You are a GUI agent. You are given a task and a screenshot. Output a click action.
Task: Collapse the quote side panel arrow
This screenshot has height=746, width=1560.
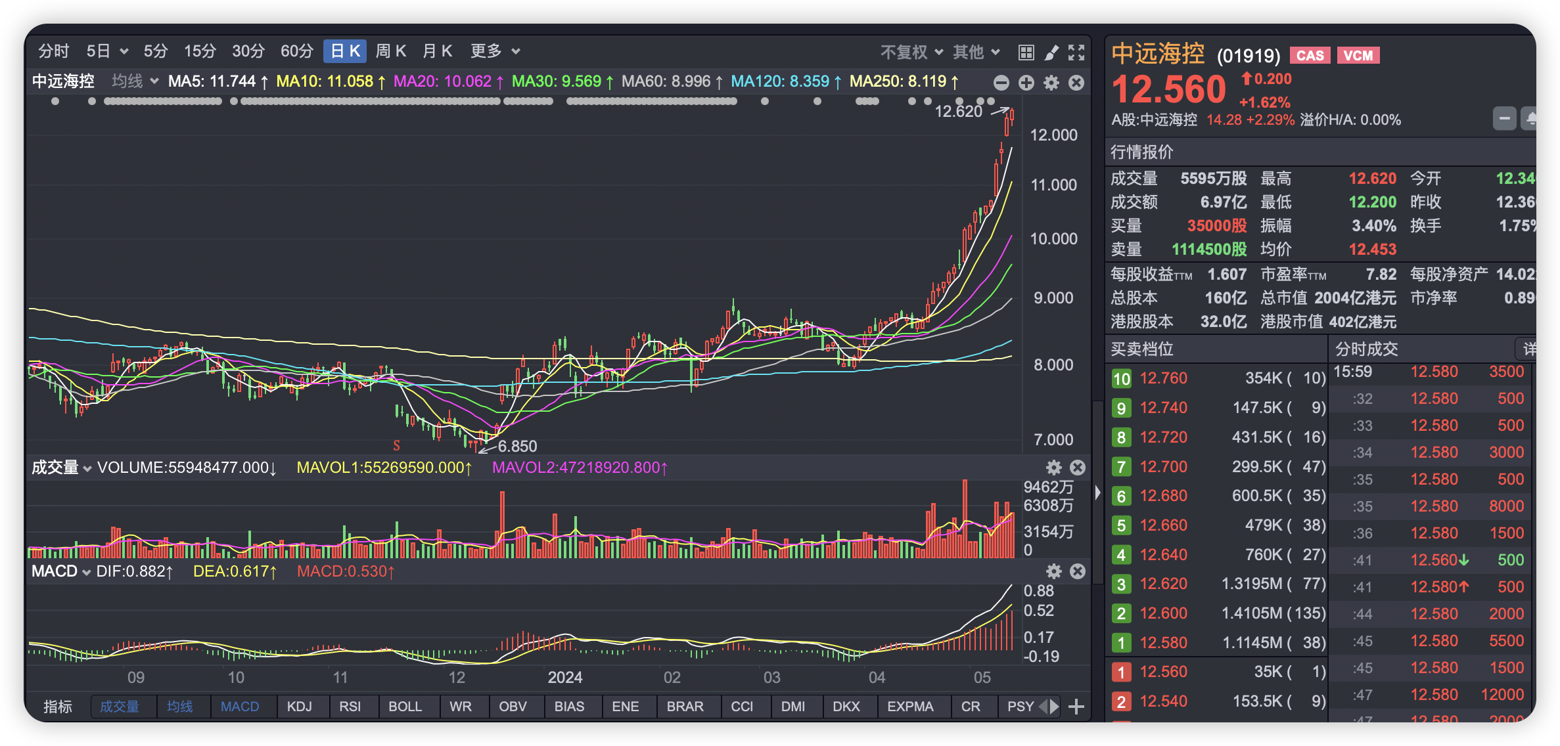click(x=1097, y=493)
